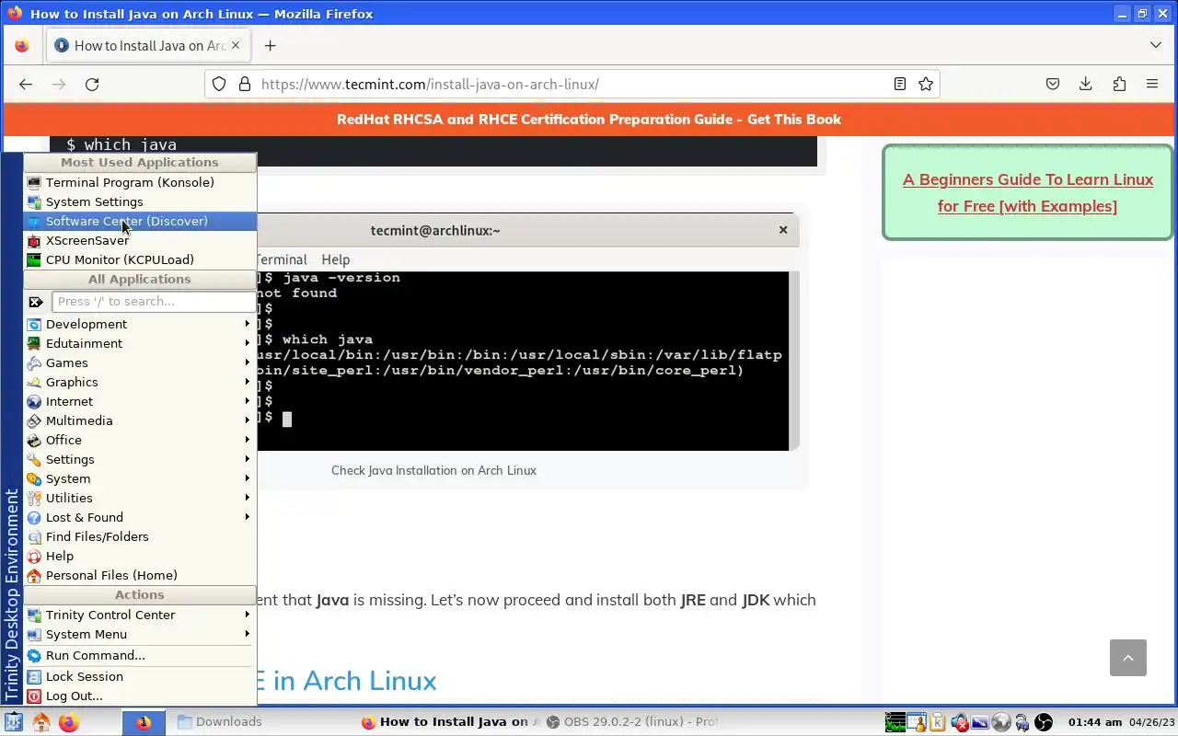The height and width of the screenshot is (736, 1178).
Task: Click the search clear icon beside menu search
Action: [36, 301]
